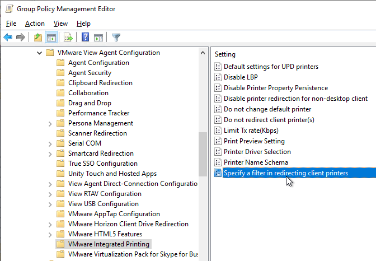The height and width of the screenshot is (261, 376).
Task: Expand the Serial COM folder
Action: [50, 144]
